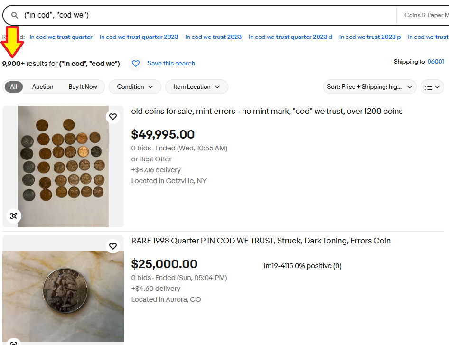
Task: Select the Auction tab
Action: (43, 87)
